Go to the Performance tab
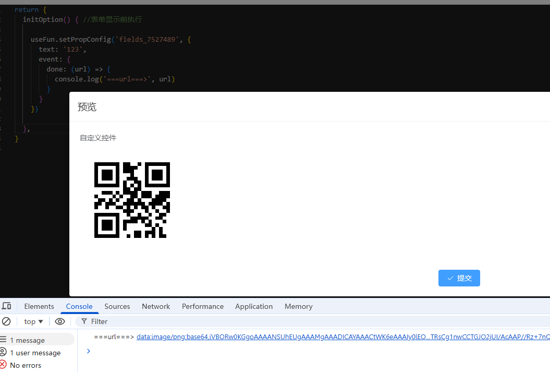Viewport: 550px width, 372px height. 202,306
